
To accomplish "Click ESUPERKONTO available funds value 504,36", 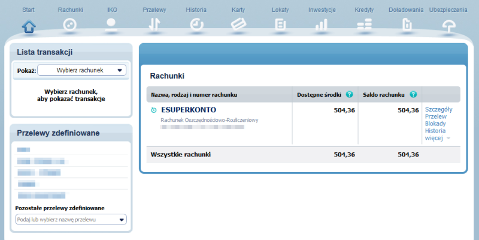I will click(344, 110).
